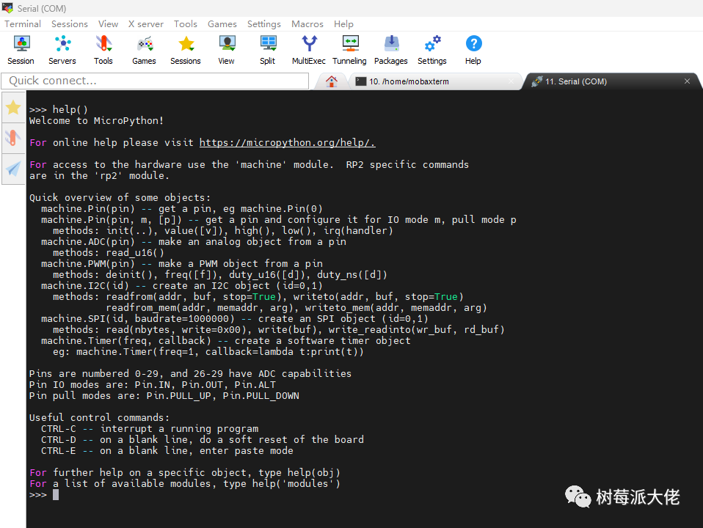This screenshot has width=703, height=528.
Task: Click the MobaXterm logo in title bar
Action: pyautogui.click(x=7, y=8)
